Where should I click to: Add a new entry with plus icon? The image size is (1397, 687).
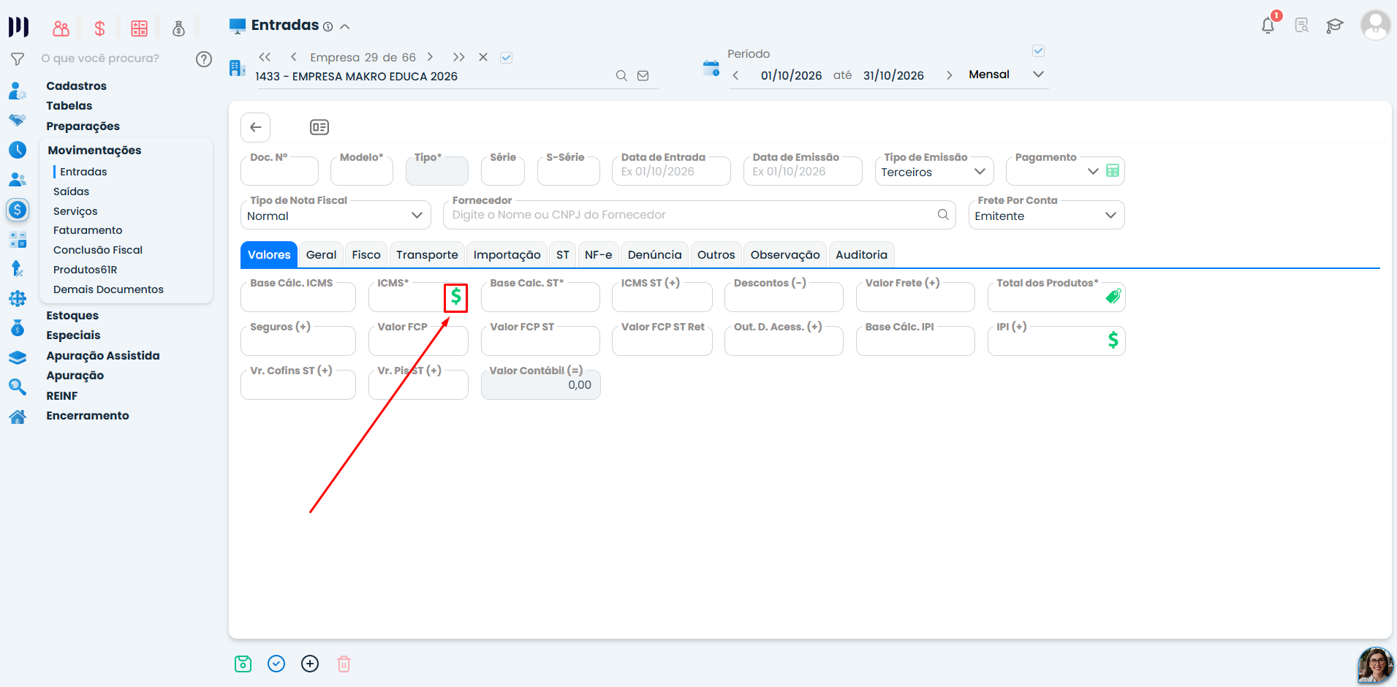pyautogui.click(x=310, y=664)
